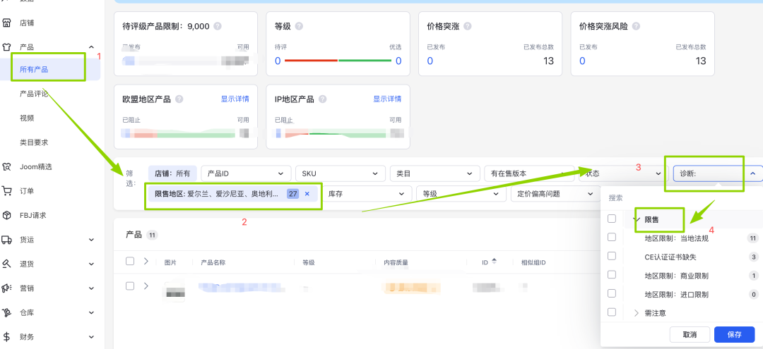Image resolution: width=763 pixels, height=349 pixels.
Task: Open the 状态 filter dropdown
Action: coord(624,173)
